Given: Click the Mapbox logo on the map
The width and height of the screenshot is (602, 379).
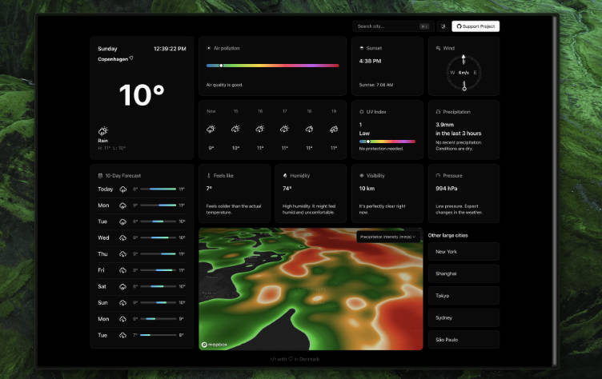Looking at the screenshot, I should (x=214, y=345).
